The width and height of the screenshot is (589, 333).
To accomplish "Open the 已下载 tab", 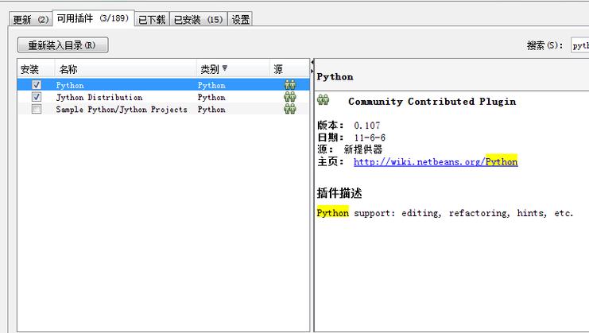I will [152, 19].
